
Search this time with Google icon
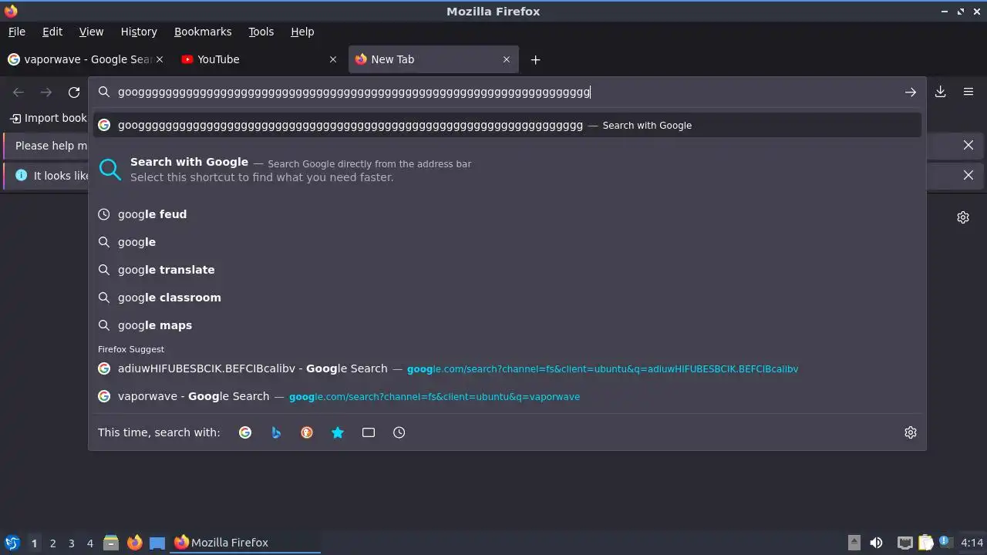[x=245, y=432]
